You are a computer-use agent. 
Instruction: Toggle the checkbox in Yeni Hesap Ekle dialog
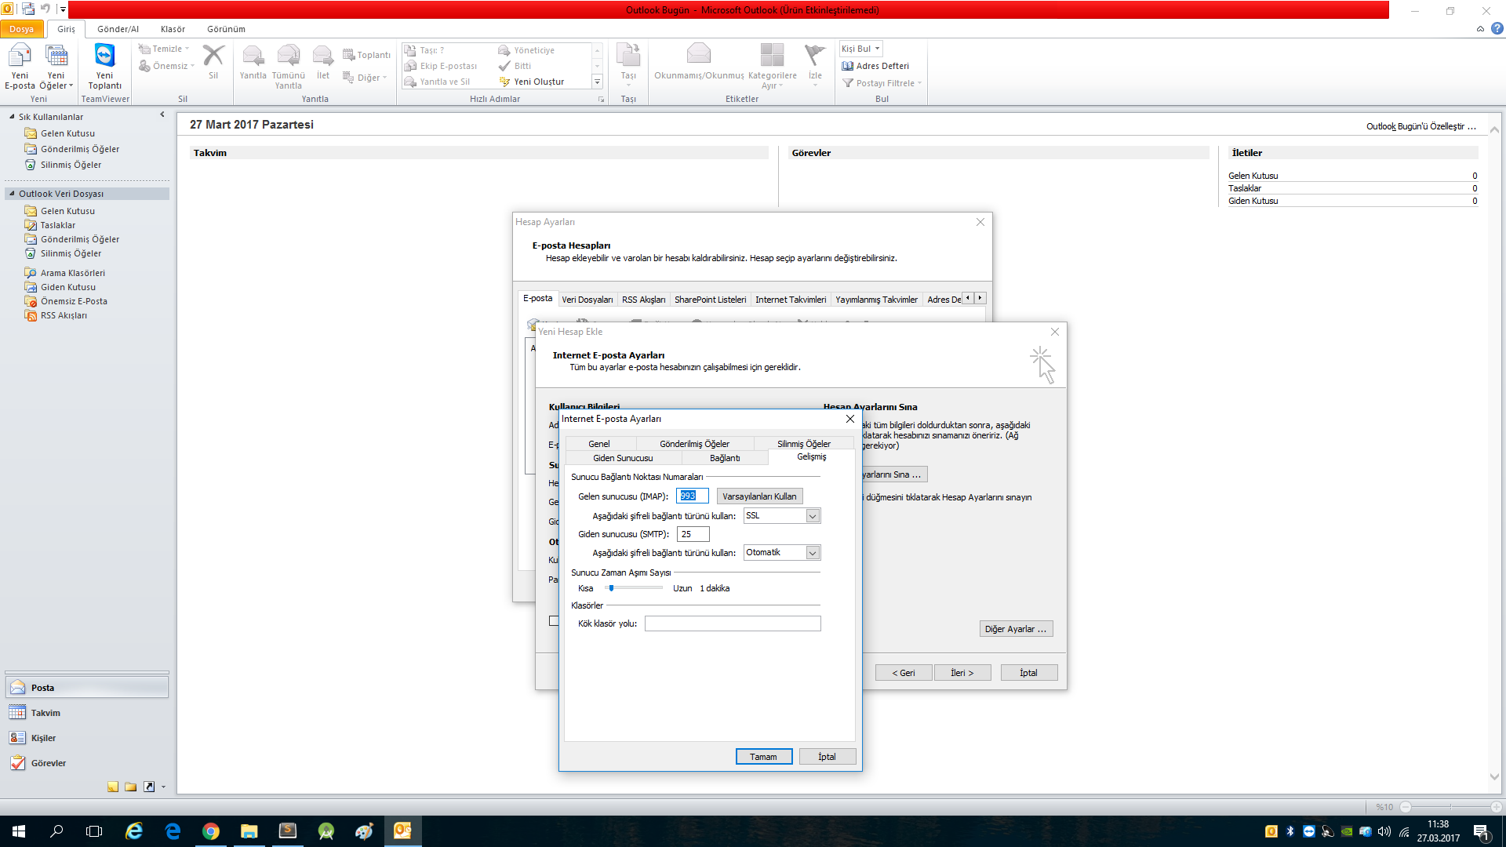click(554, 621)
